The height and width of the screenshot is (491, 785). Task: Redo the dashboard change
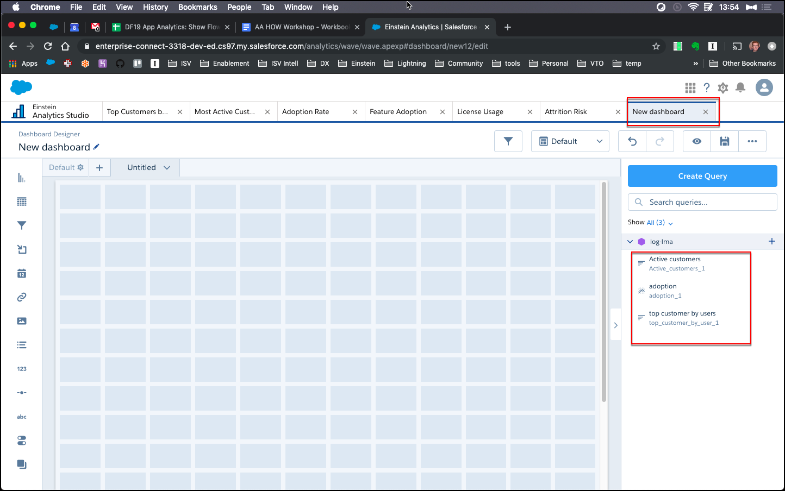tap(660, 141)
